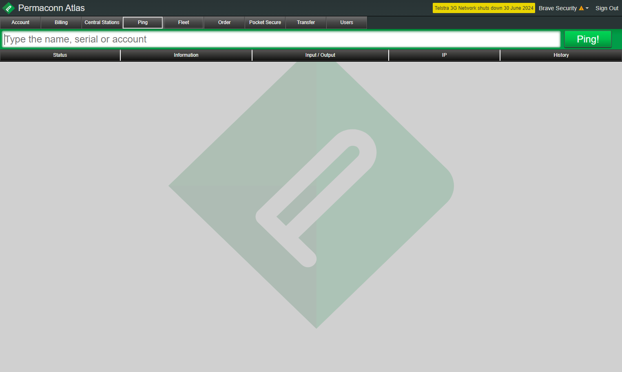Focus the name, serial or account field
The width and height of the screenshot is (622, 372).
coord(281,39)
